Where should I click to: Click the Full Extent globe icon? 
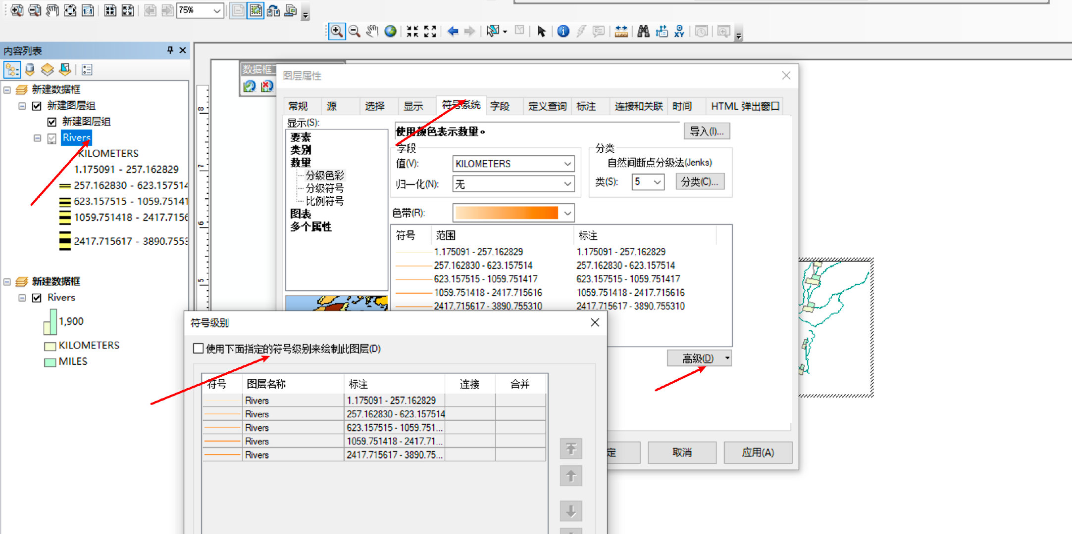tap(391, 32)
